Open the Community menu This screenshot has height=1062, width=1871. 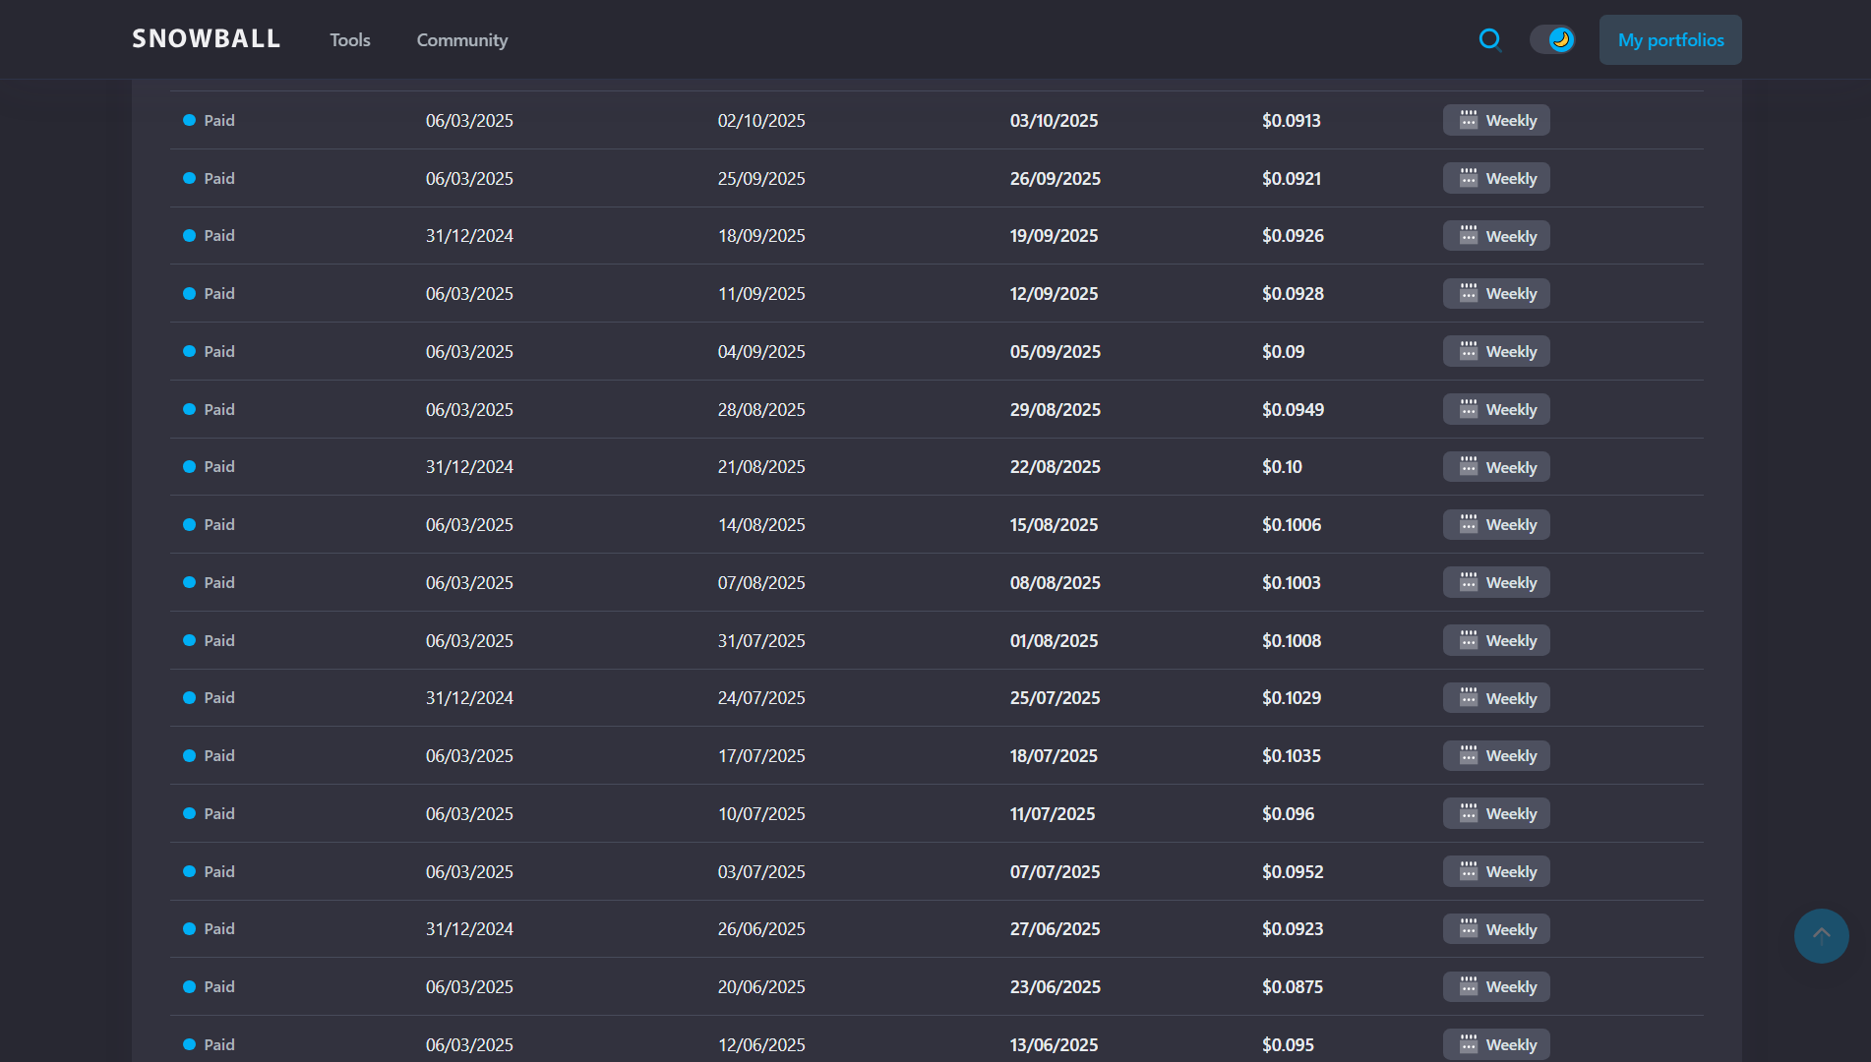461,40
